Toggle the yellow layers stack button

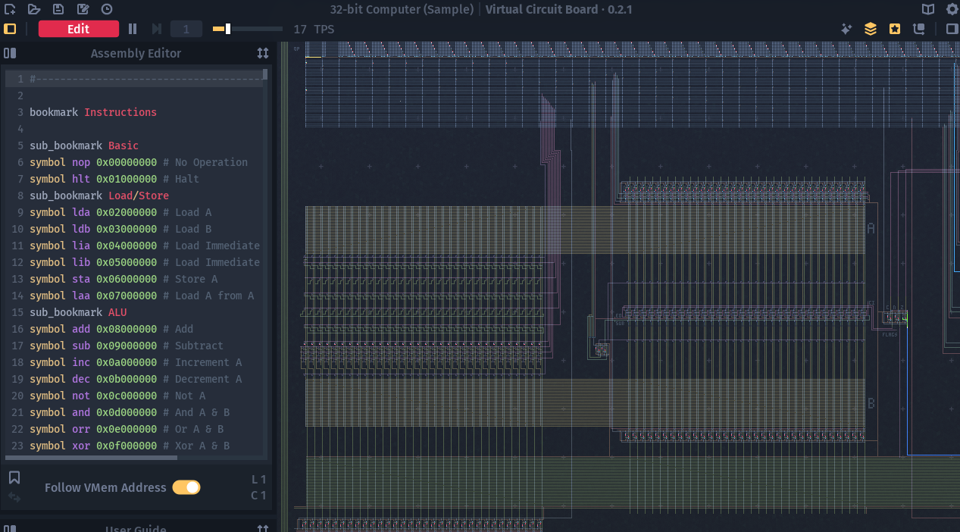(x=871, y=29)
